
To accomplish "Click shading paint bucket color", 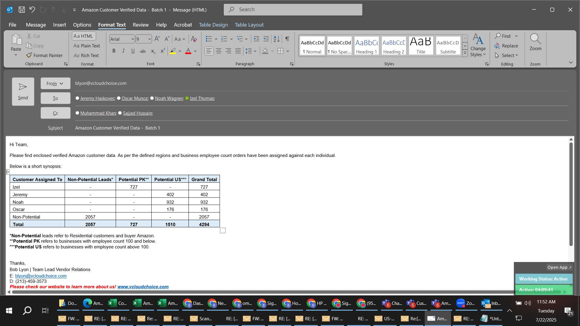I will pyautogui.click(x=265, y=51).
